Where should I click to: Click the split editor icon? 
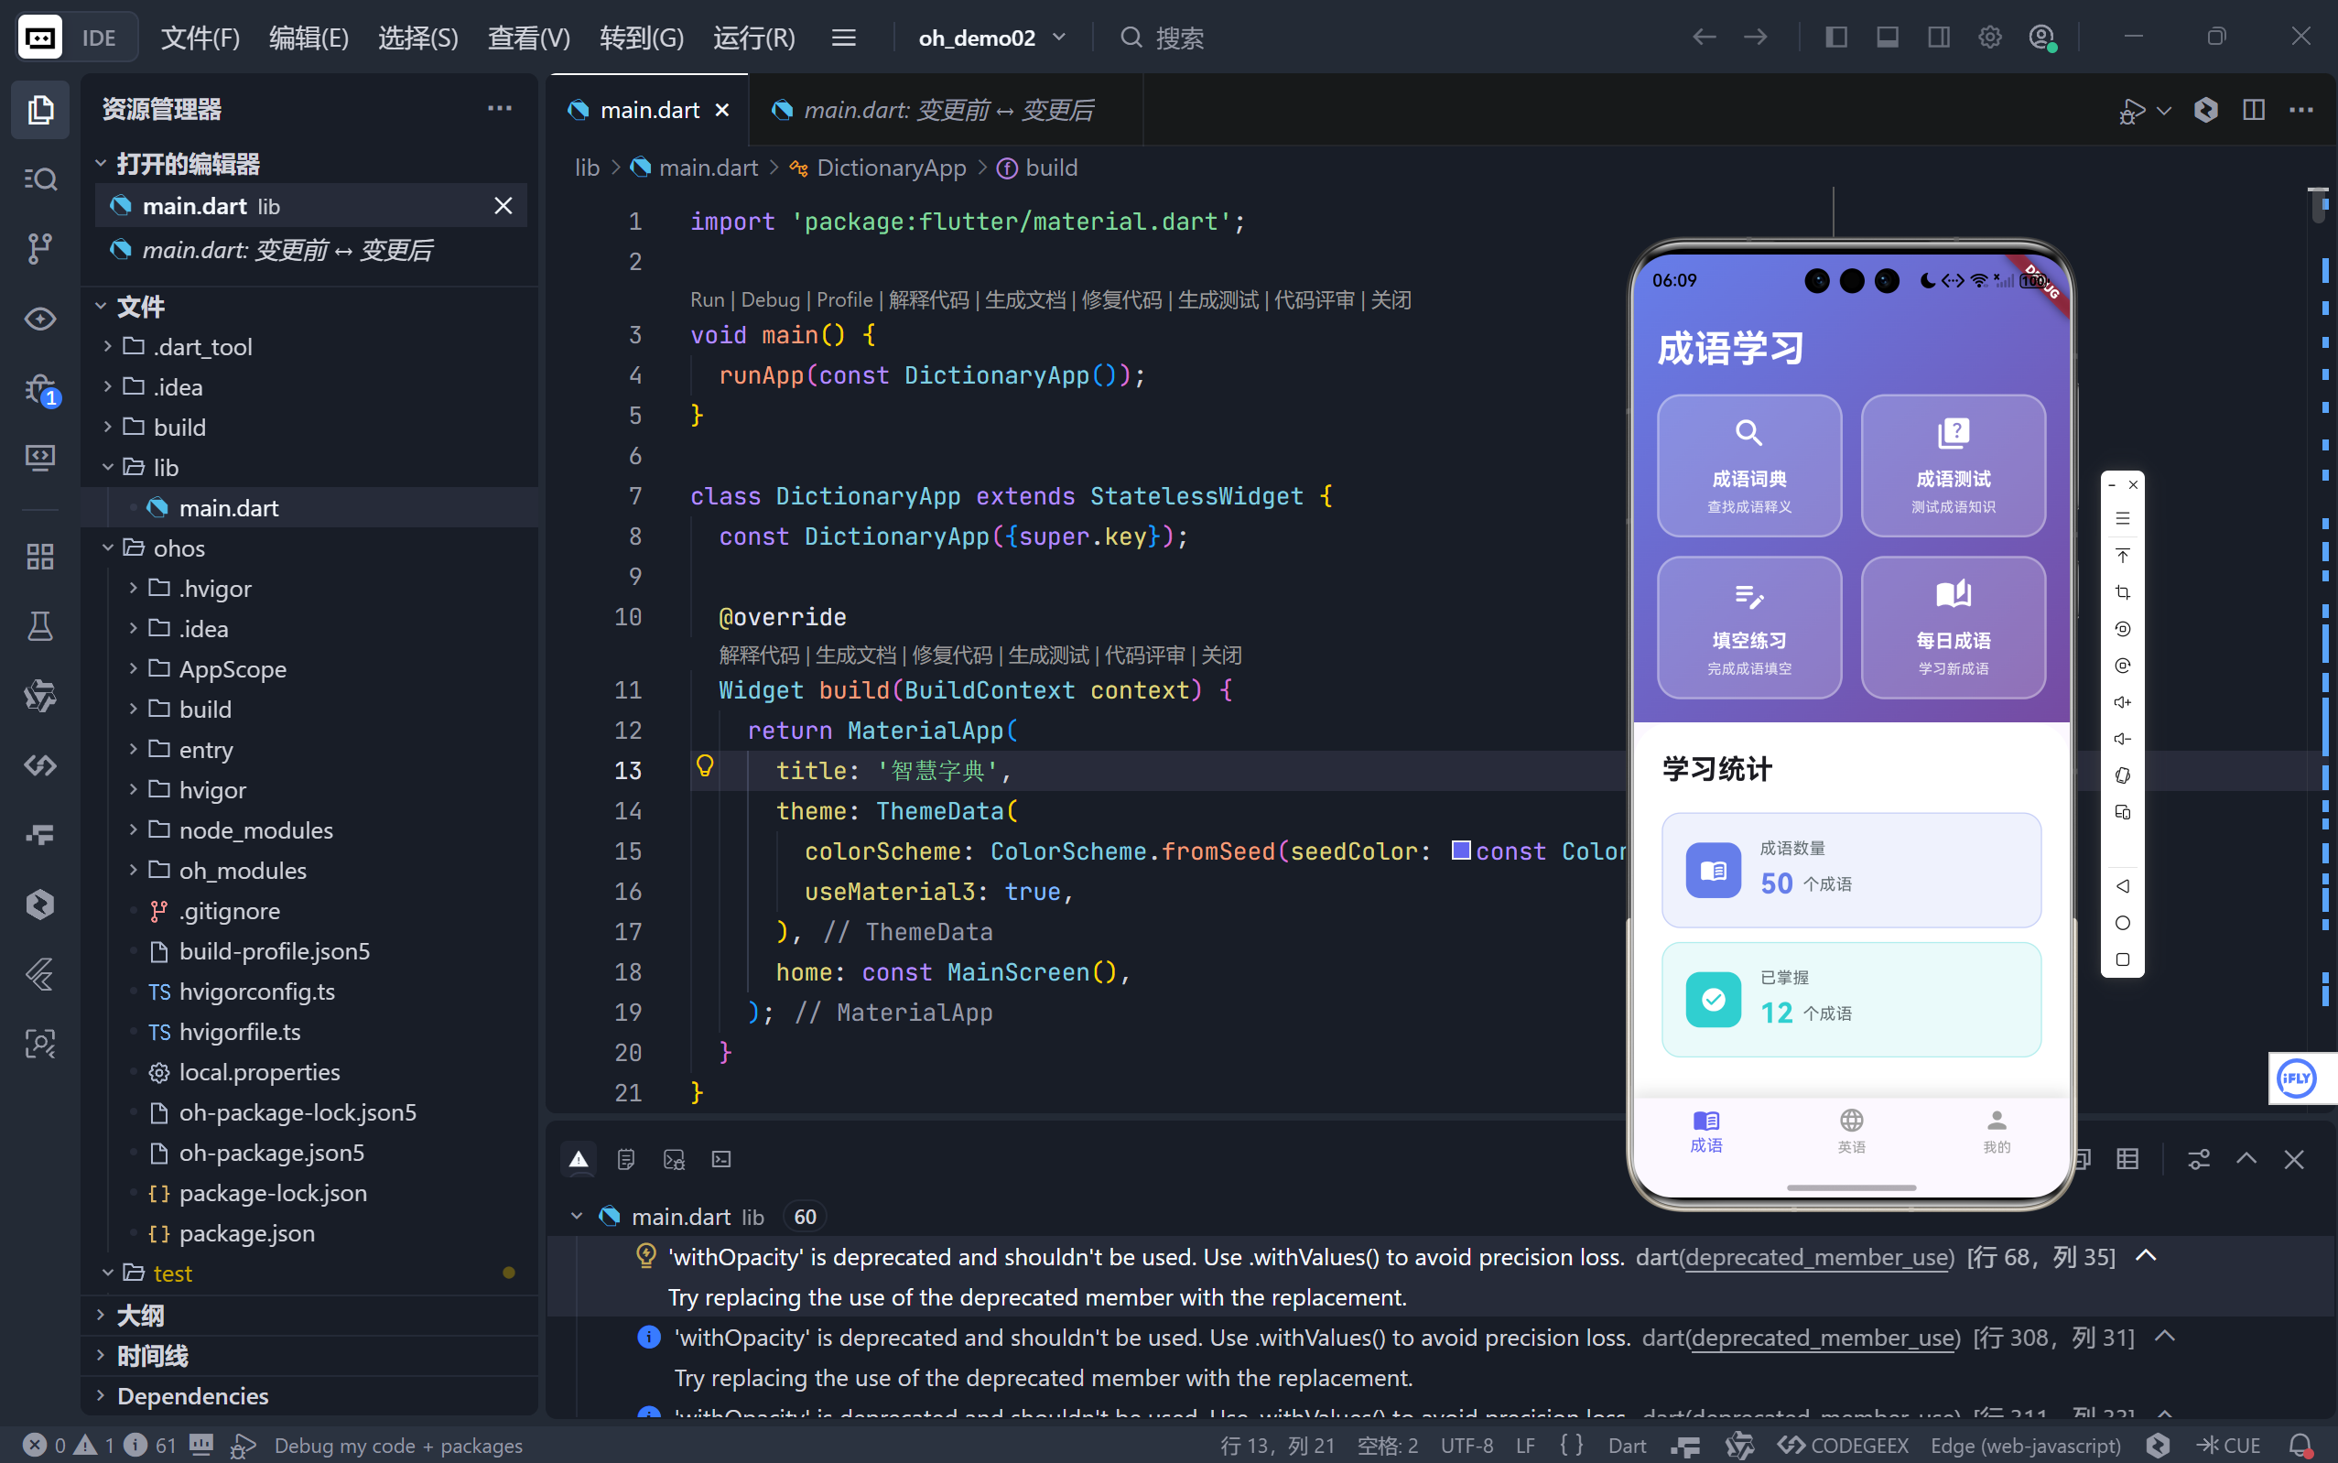2253,110
